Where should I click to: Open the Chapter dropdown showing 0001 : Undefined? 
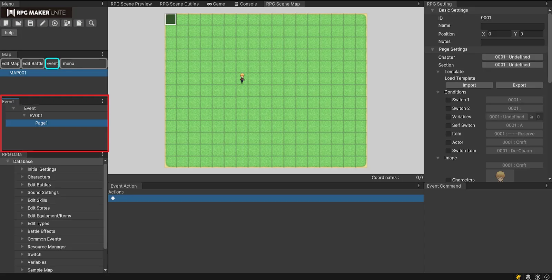point(512,57)
